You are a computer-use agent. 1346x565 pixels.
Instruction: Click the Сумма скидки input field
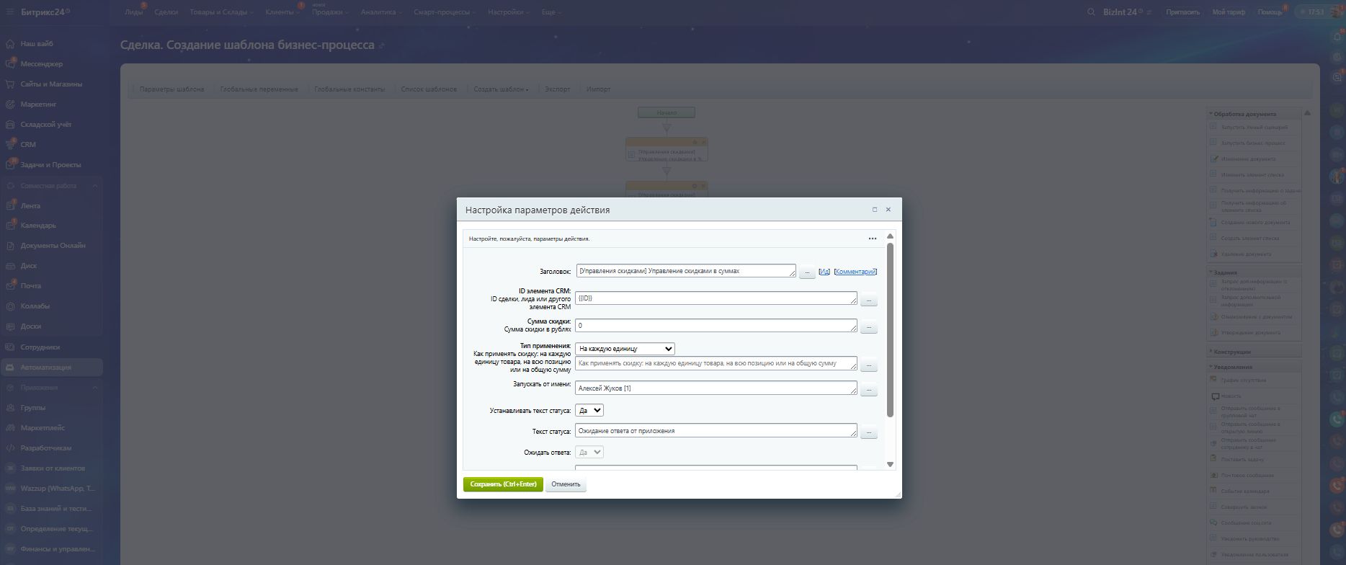click(x=716, y=326)
